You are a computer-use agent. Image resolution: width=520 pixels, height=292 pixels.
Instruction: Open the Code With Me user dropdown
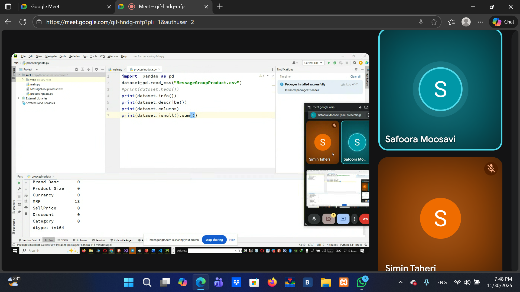tap(295, 63)
